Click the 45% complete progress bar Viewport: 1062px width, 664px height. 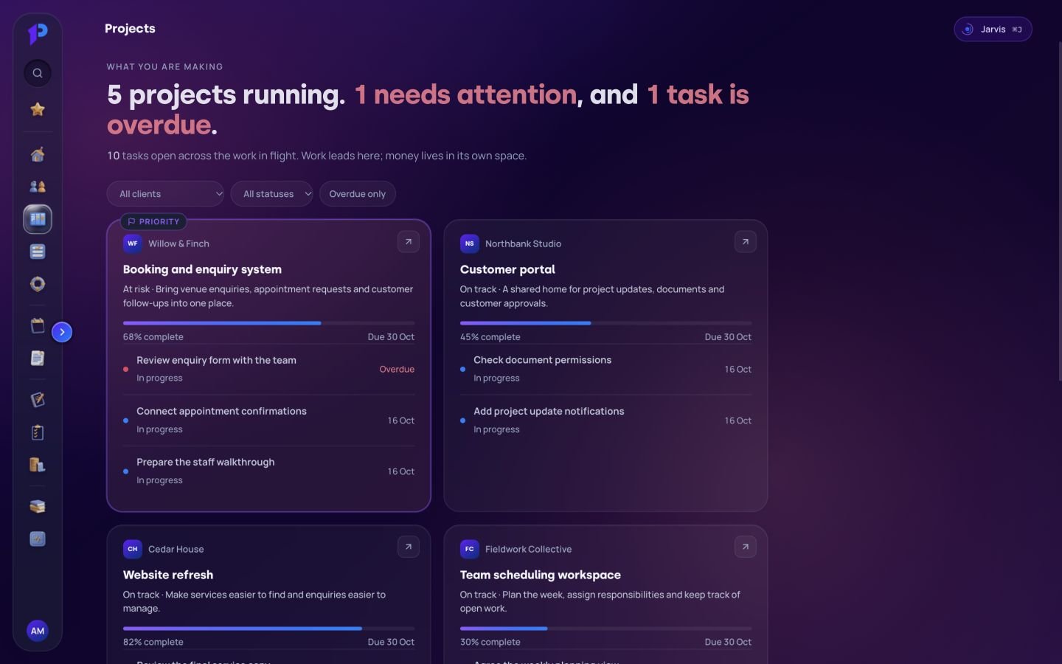pyautogui.click(x=605, y=323)
